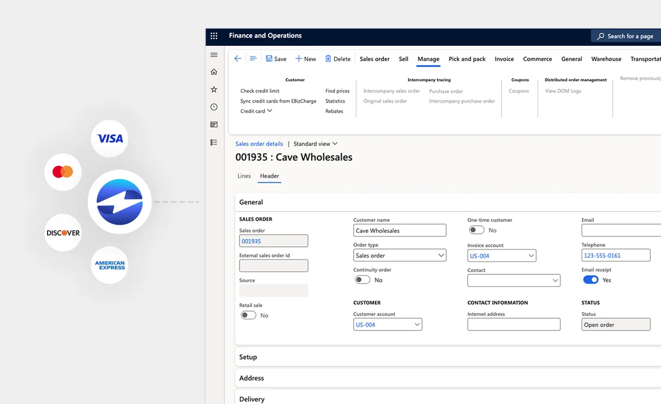The image size is (661, 404).
Task: Click the Search for a page box
Action: pyautogui.click(x=626, y=36)
